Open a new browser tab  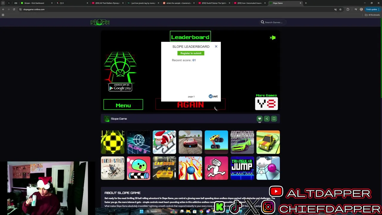pos(306,3)
